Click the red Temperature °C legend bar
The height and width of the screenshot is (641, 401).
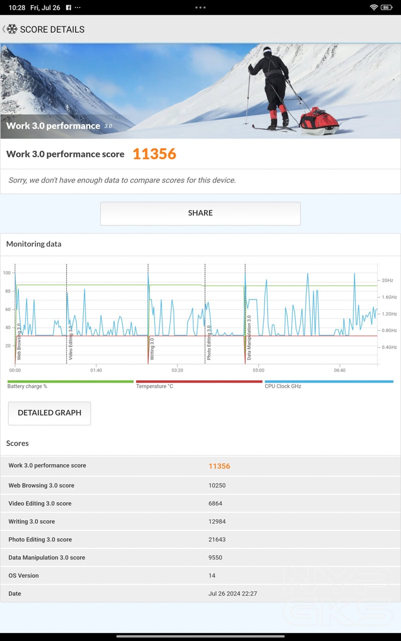pyautogui.click(x=199, y=382)
